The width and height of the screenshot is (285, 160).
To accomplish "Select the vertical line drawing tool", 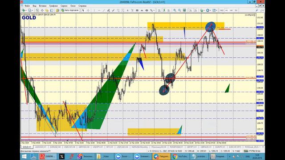I will [94, 10].
